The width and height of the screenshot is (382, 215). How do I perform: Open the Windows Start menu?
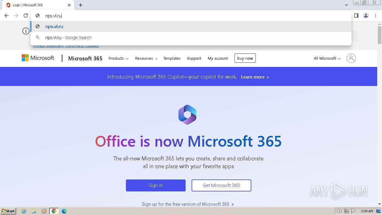8,211
